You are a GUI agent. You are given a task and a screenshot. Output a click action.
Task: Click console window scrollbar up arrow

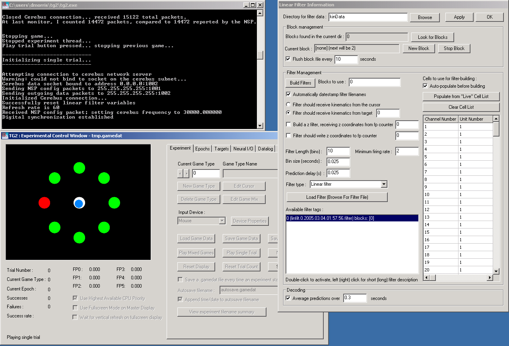tap(260, 13)
